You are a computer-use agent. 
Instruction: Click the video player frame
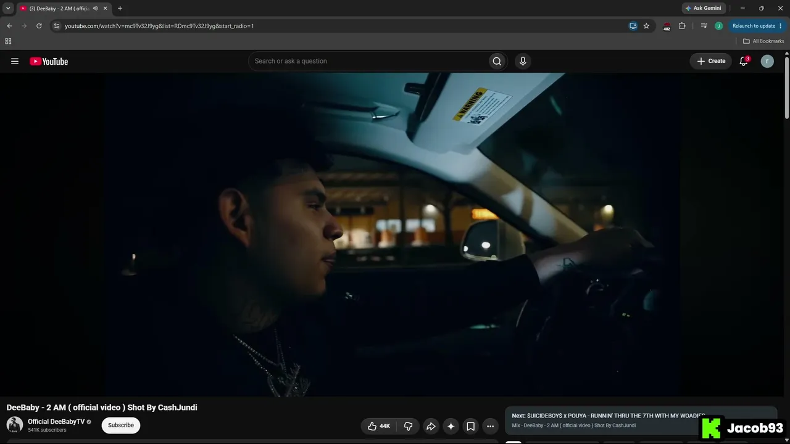(x=392, y=235)
